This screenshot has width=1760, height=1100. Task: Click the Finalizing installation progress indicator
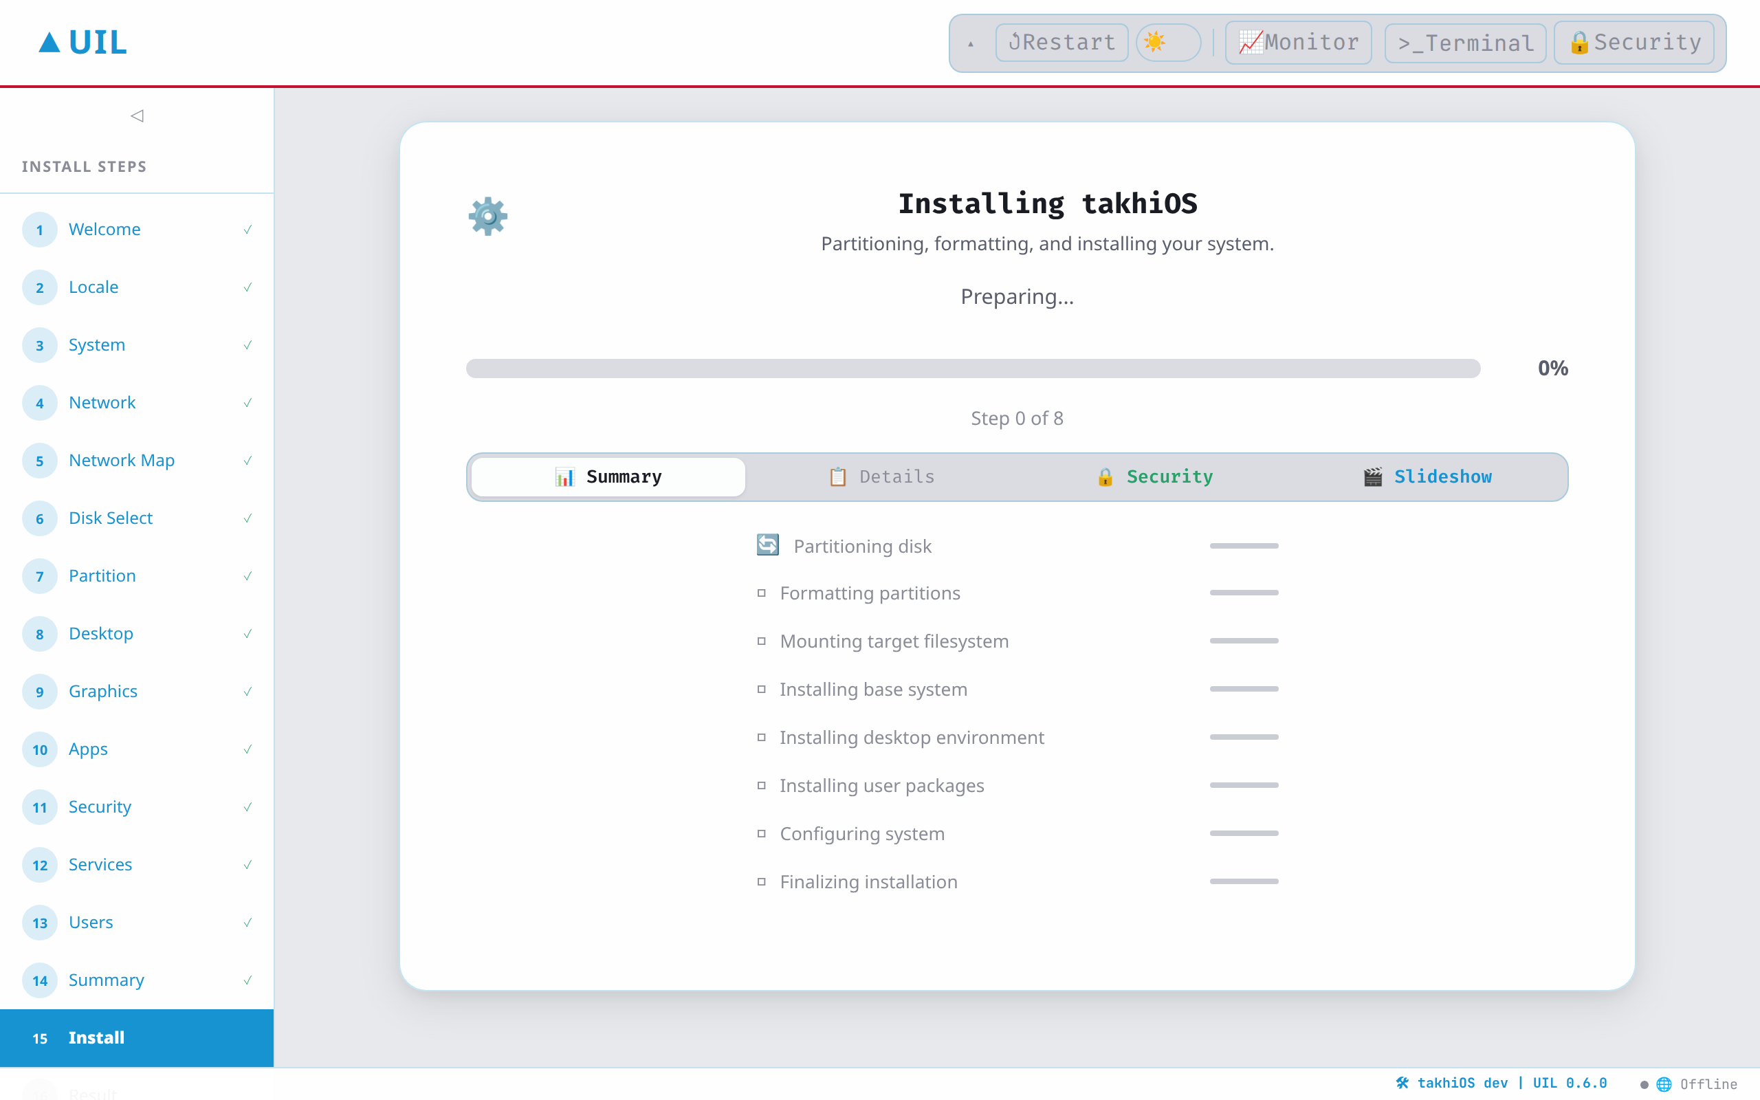pyautogui.click(x=1244, y=882)
